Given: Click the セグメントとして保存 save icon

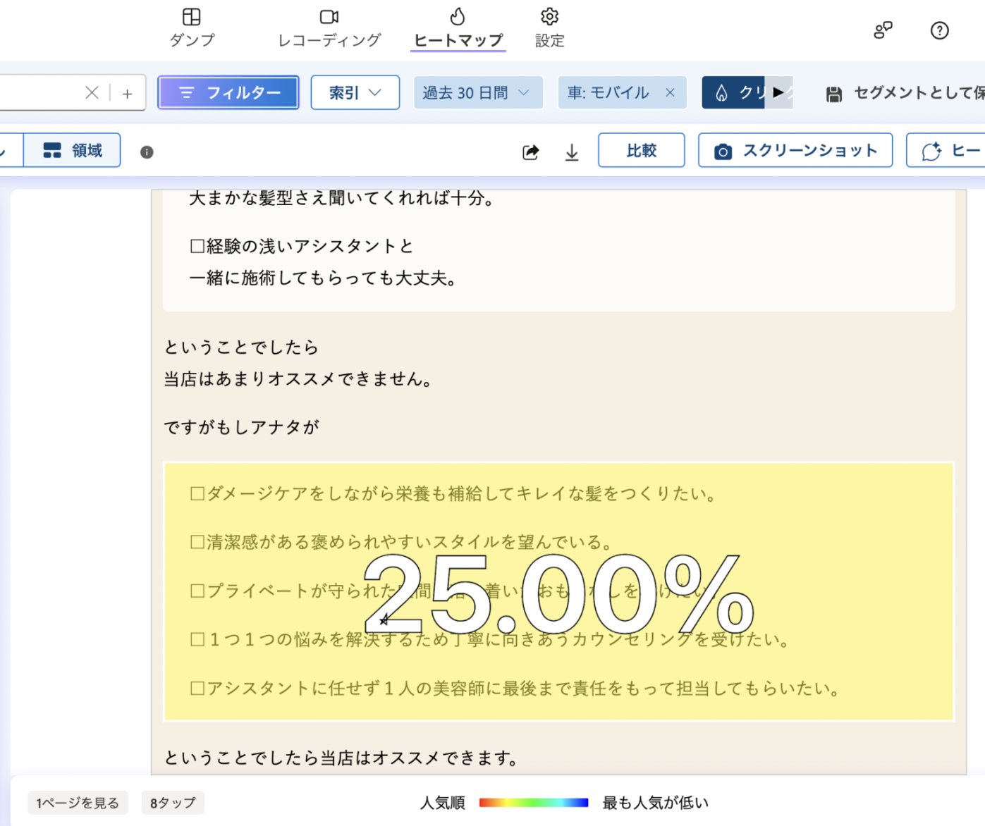Looking at the screenshot, I should click(x=834, y=94).
